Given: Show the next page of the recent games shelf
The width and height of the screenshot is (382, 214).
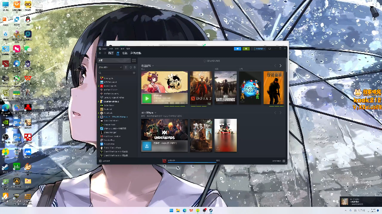Looking at the screenshot, I should tap(280, 66).
